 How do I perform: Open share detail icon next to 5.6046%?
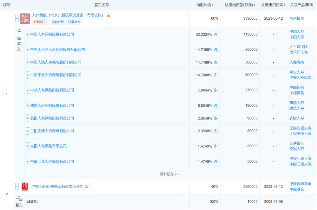(216, 105)
